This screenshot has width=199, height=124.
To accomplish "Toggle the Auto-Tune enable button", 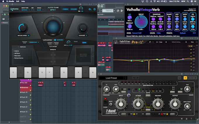I will coord(74,9).
